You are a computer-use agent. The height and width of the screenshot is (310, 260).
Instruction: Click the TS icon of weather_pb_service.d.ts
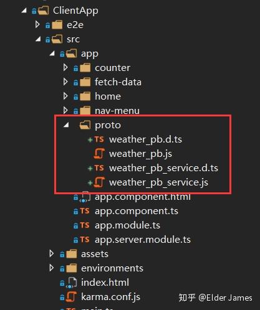click(x=99, y=168)
